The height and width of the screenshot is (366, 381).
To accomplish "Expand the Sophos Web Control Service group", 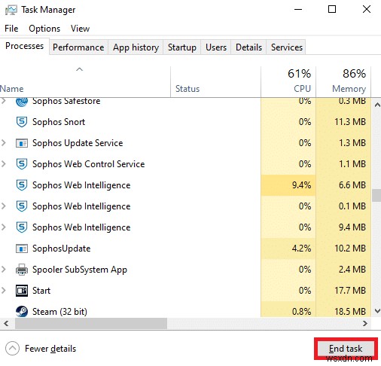I will click(4, 164).
